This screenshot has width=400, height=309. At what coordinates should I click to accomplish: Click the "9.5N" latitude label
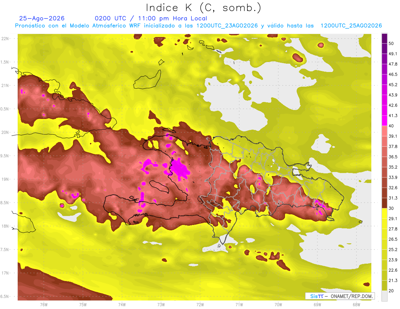[x=5, y=156]
